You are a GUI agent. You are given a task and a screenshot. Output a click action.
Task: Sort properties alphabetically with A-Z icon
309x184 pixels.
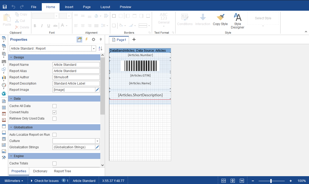(x=100, y=49)
